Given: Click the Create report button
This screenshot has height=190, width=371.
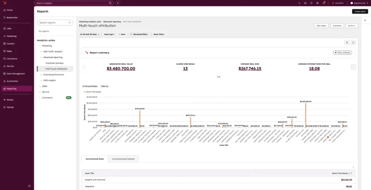Looking at the screenshot, I should point(360,12).
